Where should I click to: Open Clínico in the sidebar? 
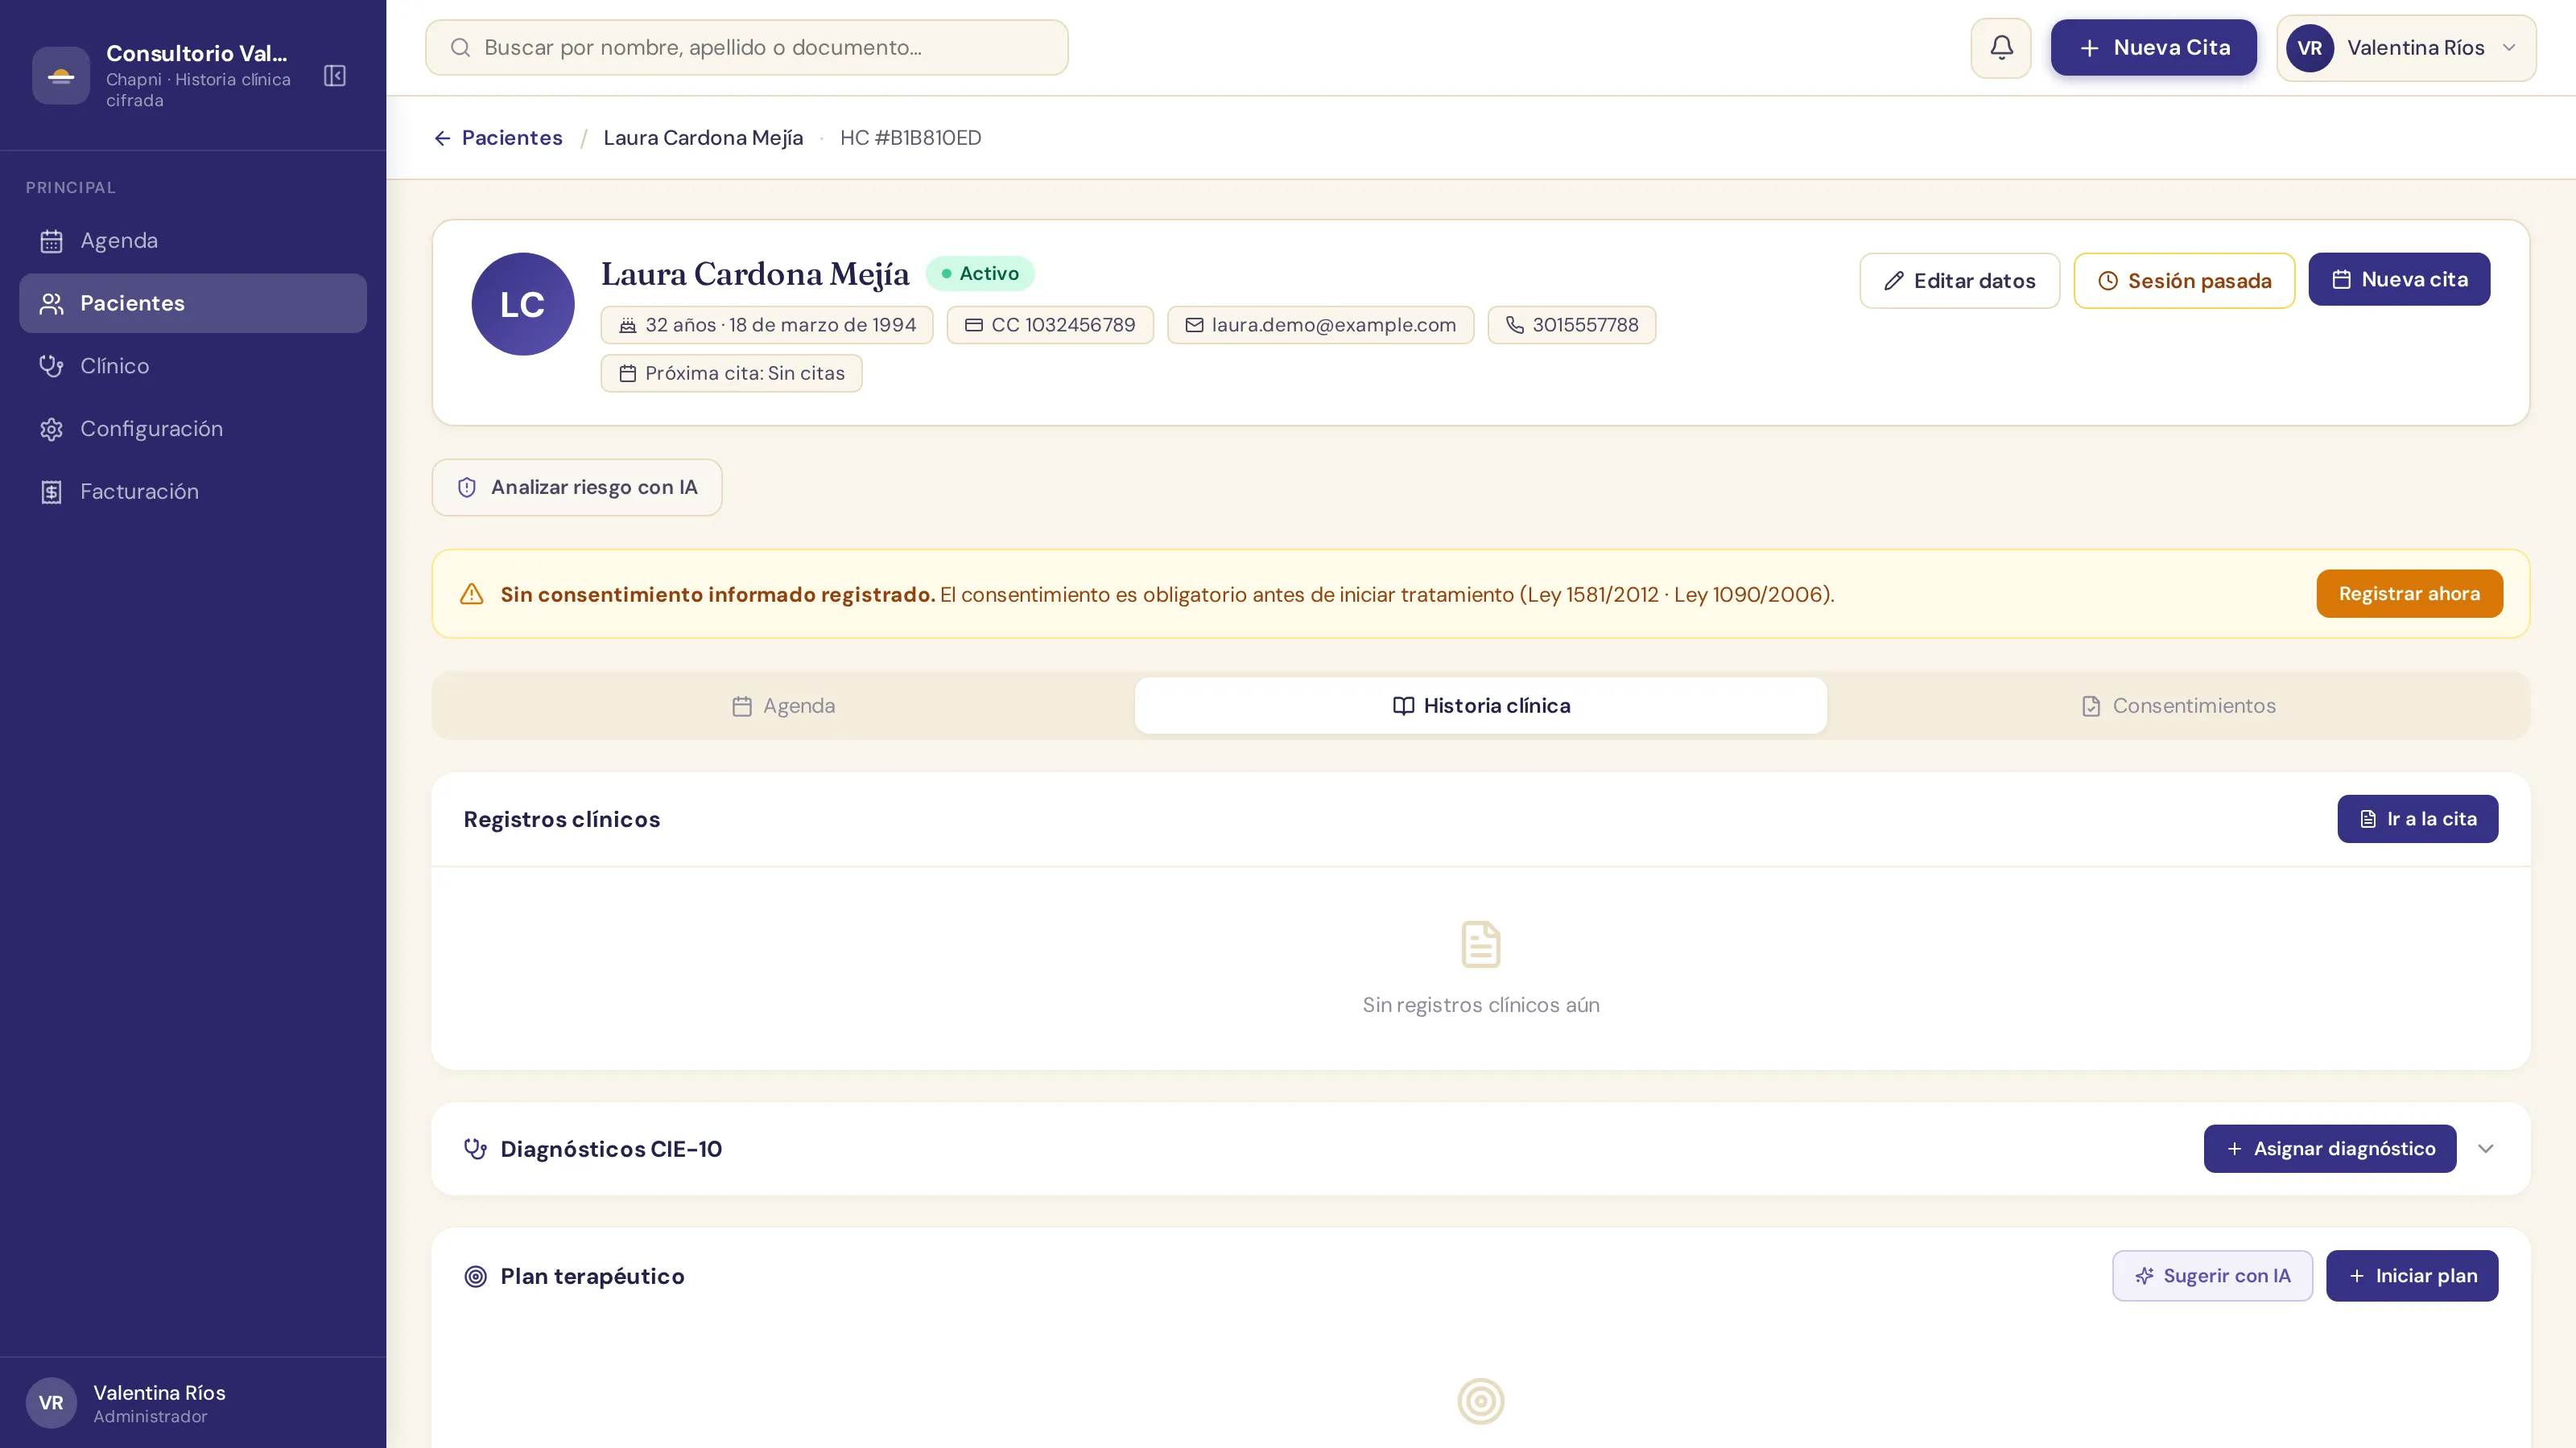(193, 366)
